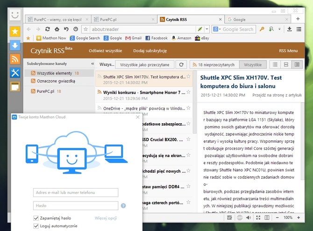The image size is (313, 231).
Task: Toggle split screen from the status bar
Action: point(267,217)
